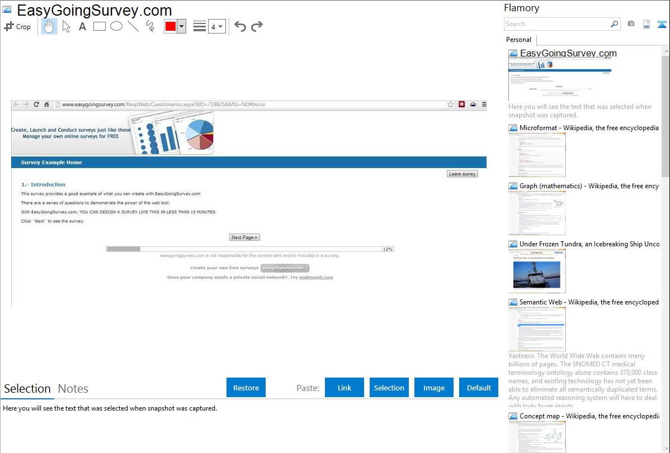The height and width of the screenshot is (453, 670).
Task: Open the icebreaking ship photo thumbnail
Action: 537,271
